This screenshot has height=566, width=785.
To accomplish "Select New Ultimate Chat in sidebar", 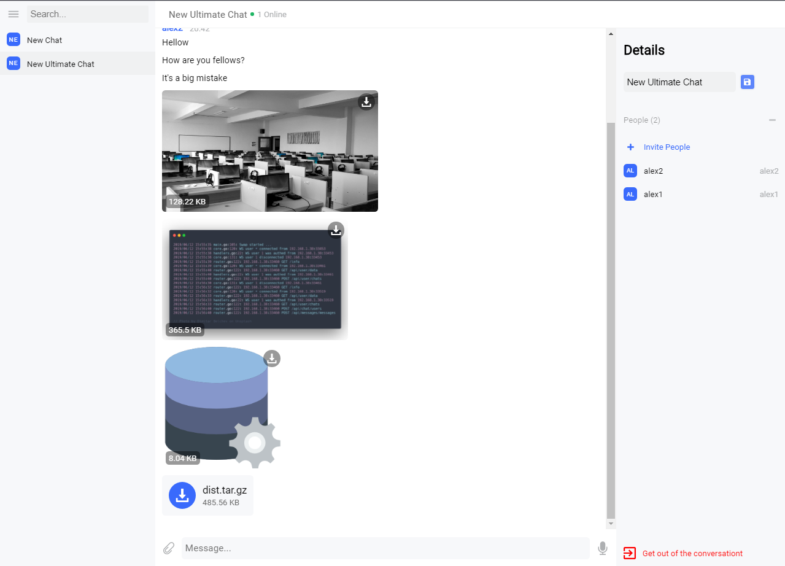I will 77,64.
